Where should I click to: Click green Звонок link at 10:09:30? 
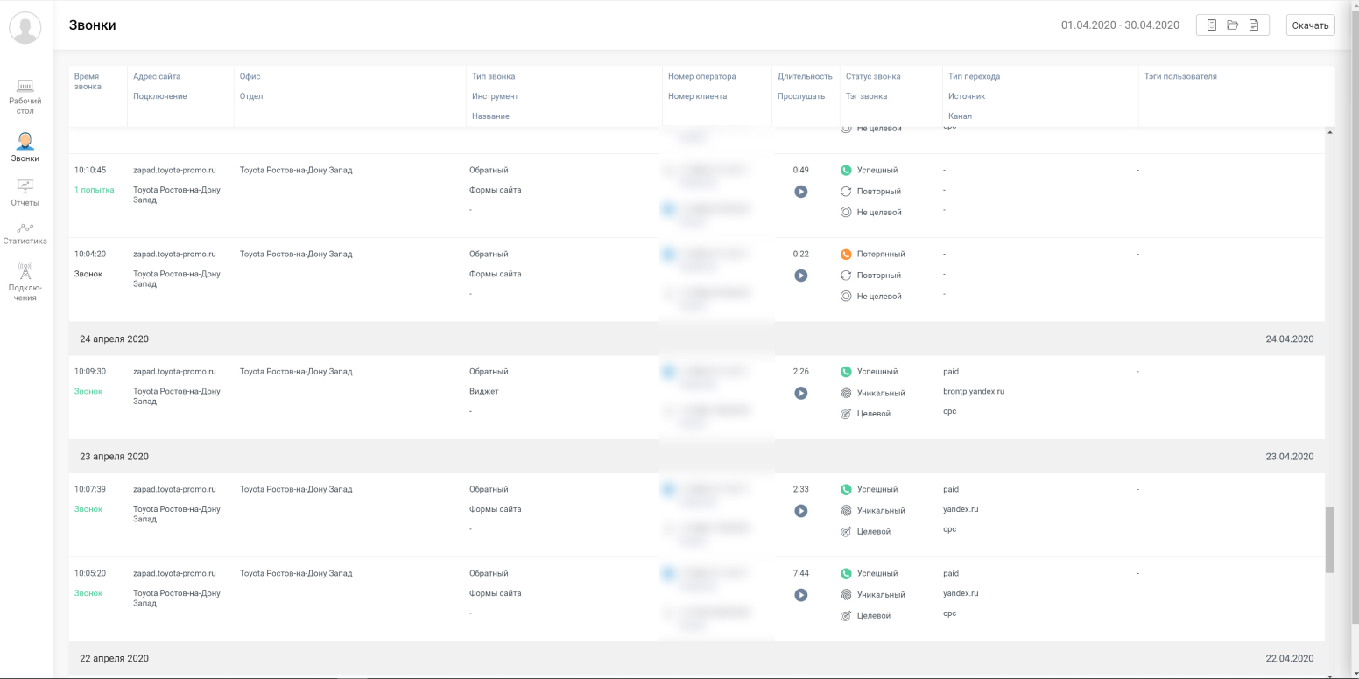pos(88,391)
